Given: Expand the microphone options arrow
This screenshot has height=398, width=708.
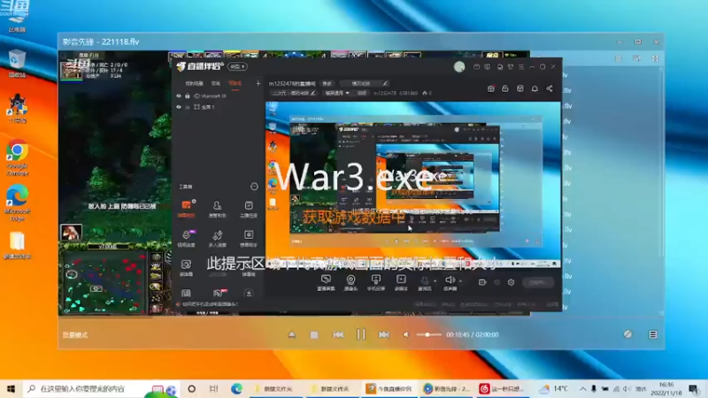Looking at the screenshot, I should pyautogui.click(x=435, y=280).
